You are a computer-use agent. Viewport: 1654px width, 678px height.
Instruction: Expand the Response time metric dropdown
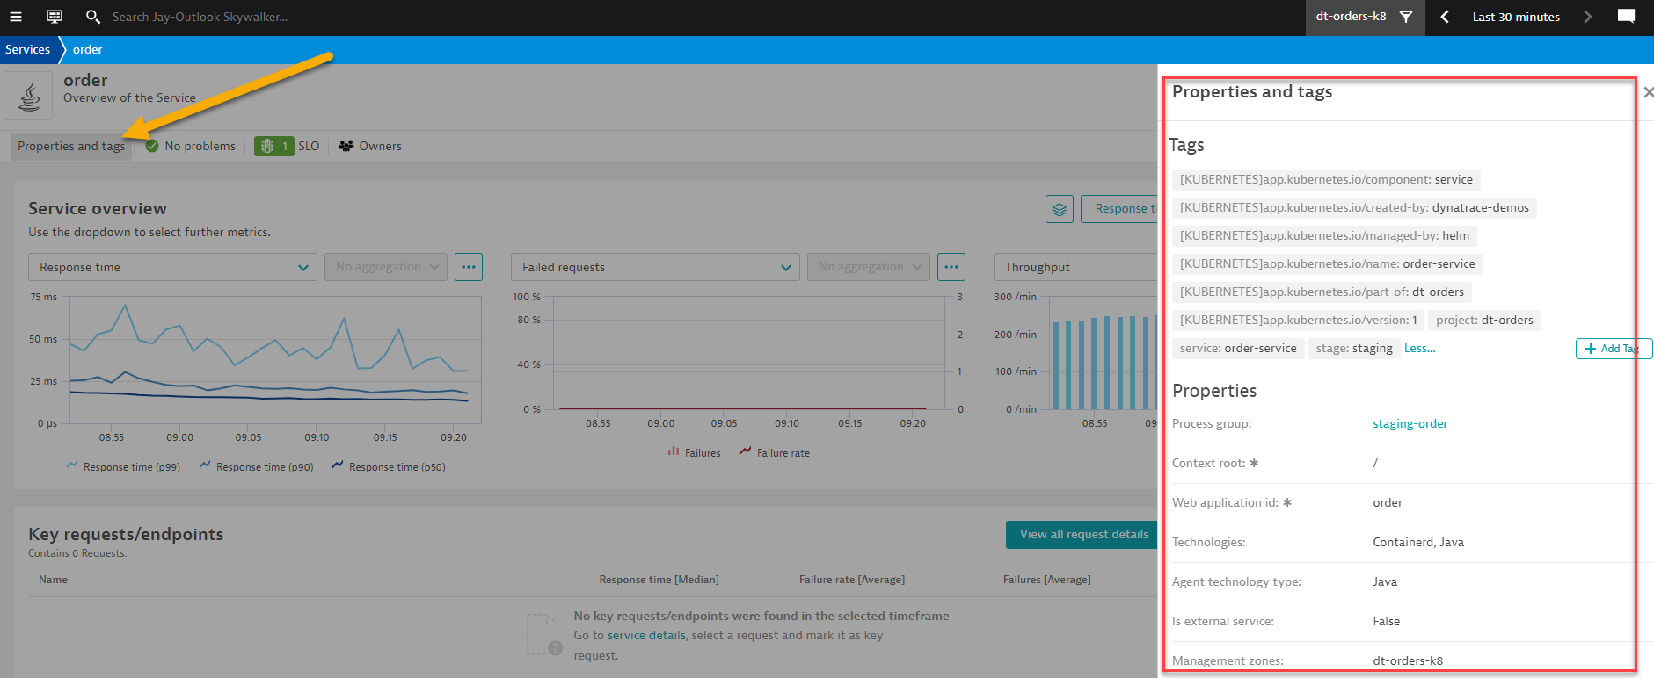(172, 267)
